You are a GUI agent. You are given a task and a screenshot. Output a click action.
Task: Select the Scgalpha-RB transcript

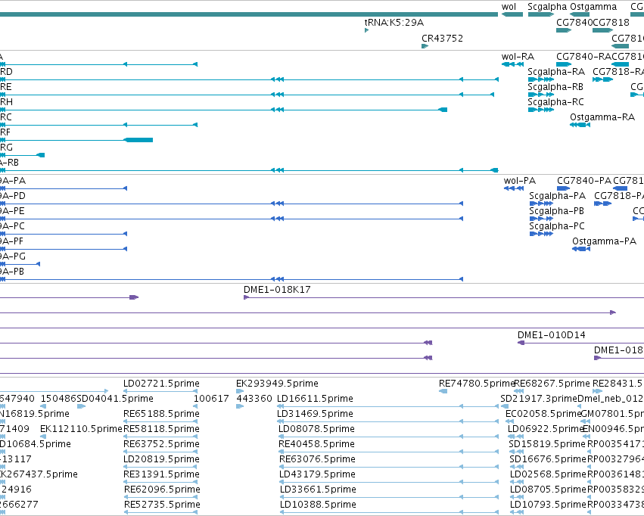[541, 95]
